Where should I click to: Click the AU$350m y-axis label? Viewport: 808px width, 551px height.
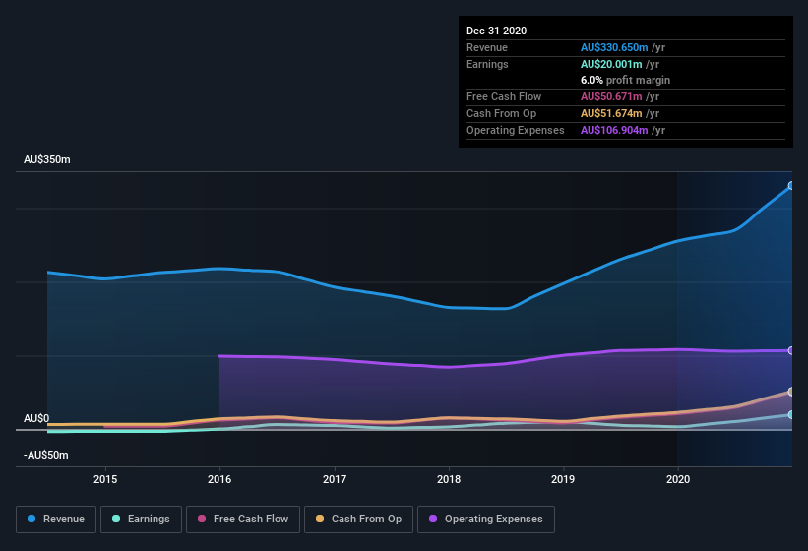coord(47,159)
